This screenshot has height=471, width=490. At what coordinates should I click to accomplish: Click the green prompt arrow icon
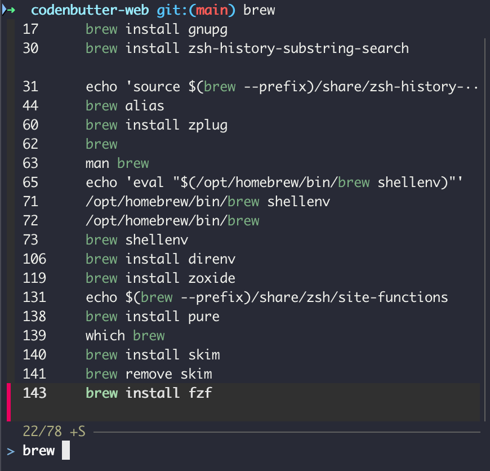click(x=12, y=10)
